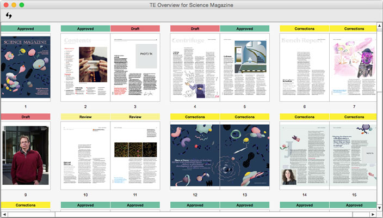
Task: Open page 4 Centrifuge thumbnail
Action: point(195,67)
